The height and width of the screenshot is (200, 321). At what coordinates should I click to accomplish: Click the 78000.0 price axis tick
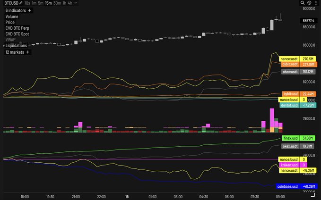coord(309,118)
